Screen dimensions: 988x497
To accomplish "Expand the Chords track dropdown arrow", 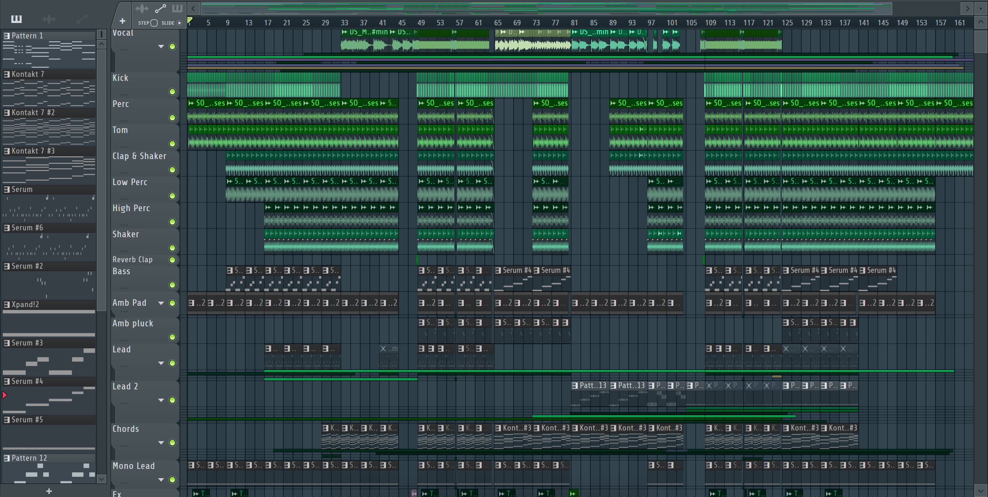I will pos(161,443).
